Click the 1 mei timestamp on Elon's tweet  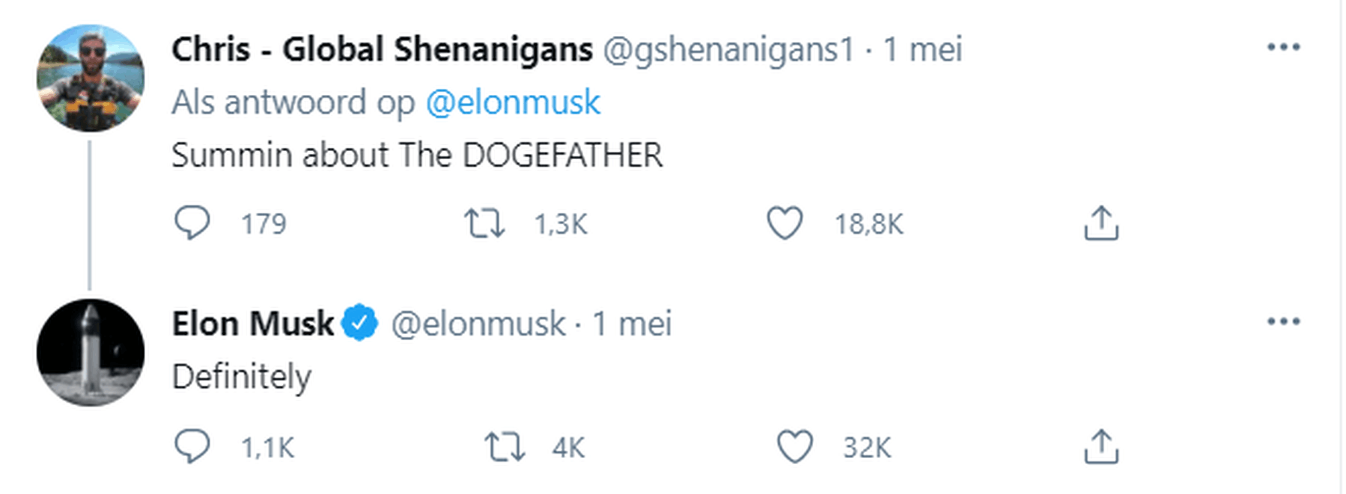[632, 324]
